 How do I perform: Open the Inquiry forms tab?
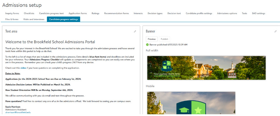click(x=12, y=14)
